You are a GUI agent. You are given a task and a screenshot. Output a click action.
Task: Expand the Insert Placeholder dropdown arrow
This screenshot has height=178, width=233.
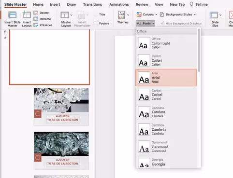tap(87, 15)
